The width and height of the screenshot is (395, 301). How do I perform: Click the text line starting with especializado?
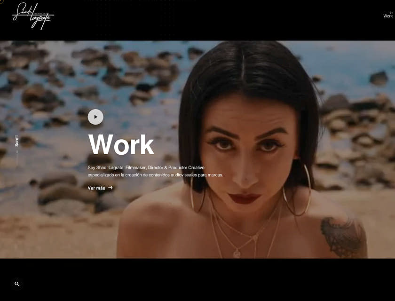155,175
